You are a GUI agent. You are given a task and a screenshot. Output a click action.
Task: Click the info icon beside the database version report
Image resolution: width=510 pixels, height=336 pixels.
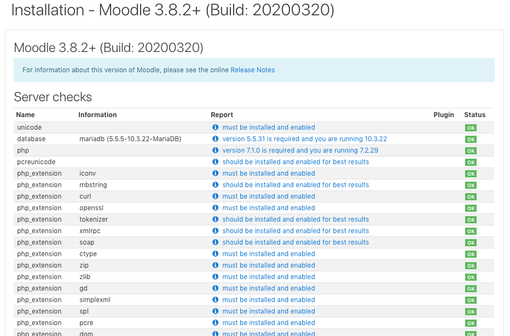point(216,139)
